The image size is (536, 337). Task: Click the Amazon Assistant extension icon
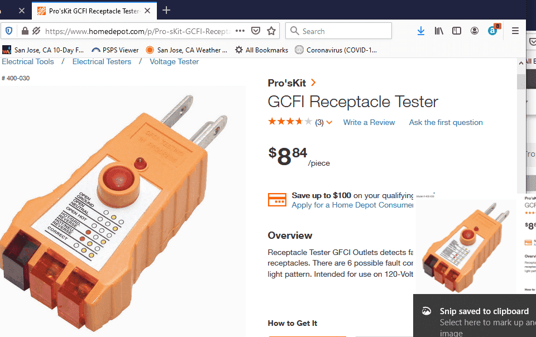point(492,31)
